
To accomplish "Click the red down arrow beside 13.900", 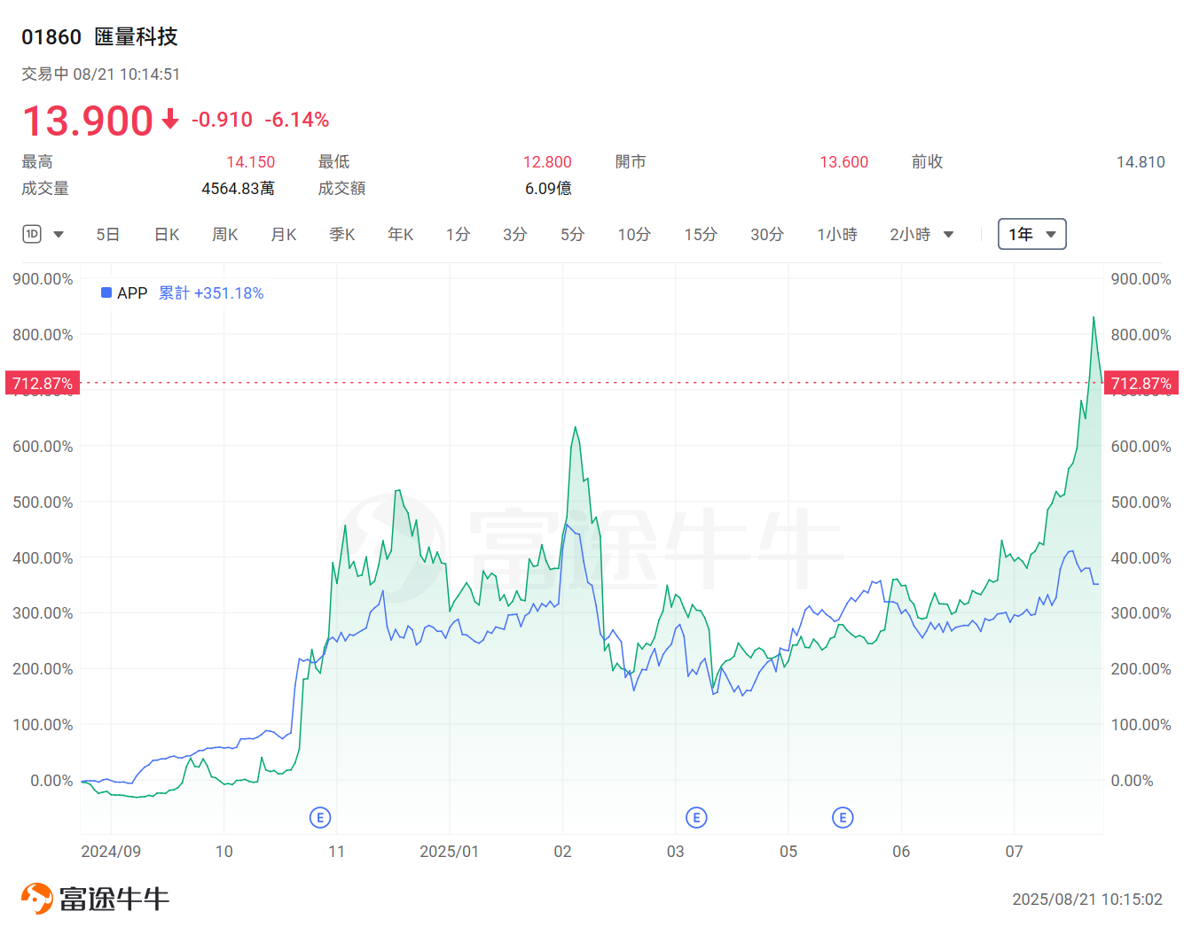I will point(169,121).
